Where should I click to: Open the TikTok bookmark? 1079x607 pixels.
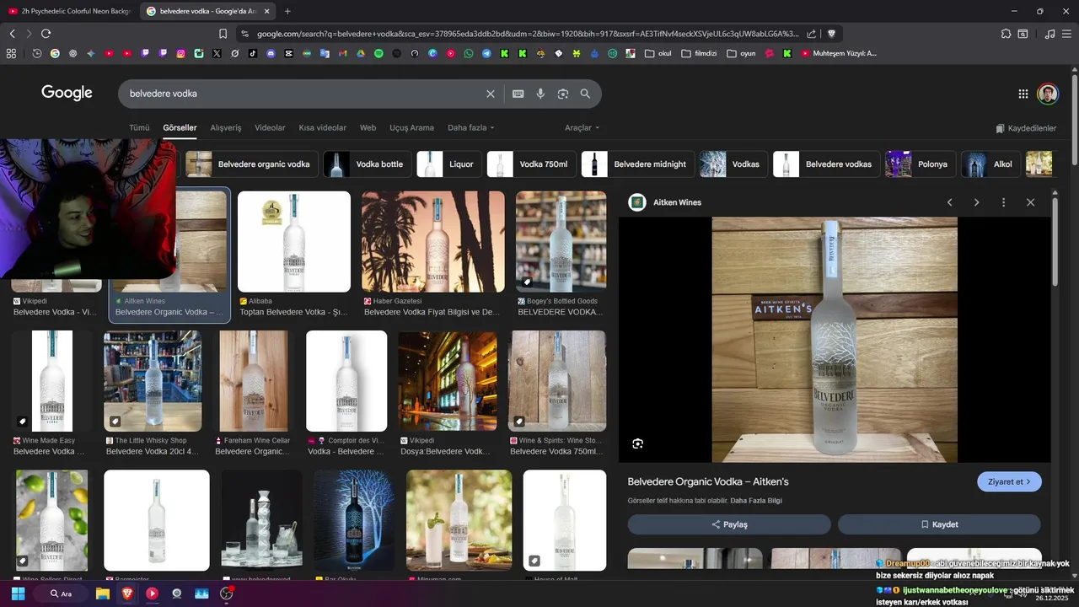pyautogui.click(x=252, y=53)
